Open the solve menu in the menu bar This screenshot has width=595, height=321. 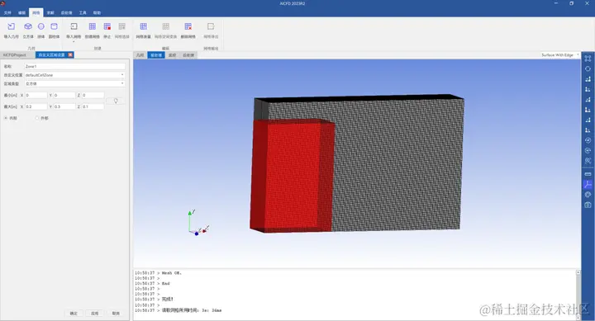[50, 12]
